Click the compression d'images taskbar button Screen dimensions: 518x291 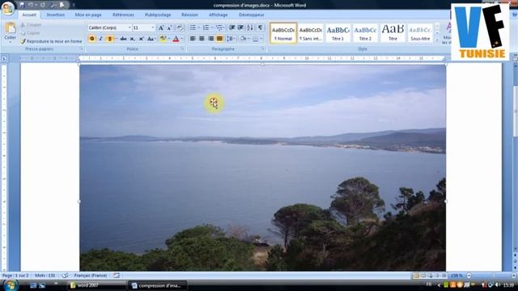click(x=158, y=285)
